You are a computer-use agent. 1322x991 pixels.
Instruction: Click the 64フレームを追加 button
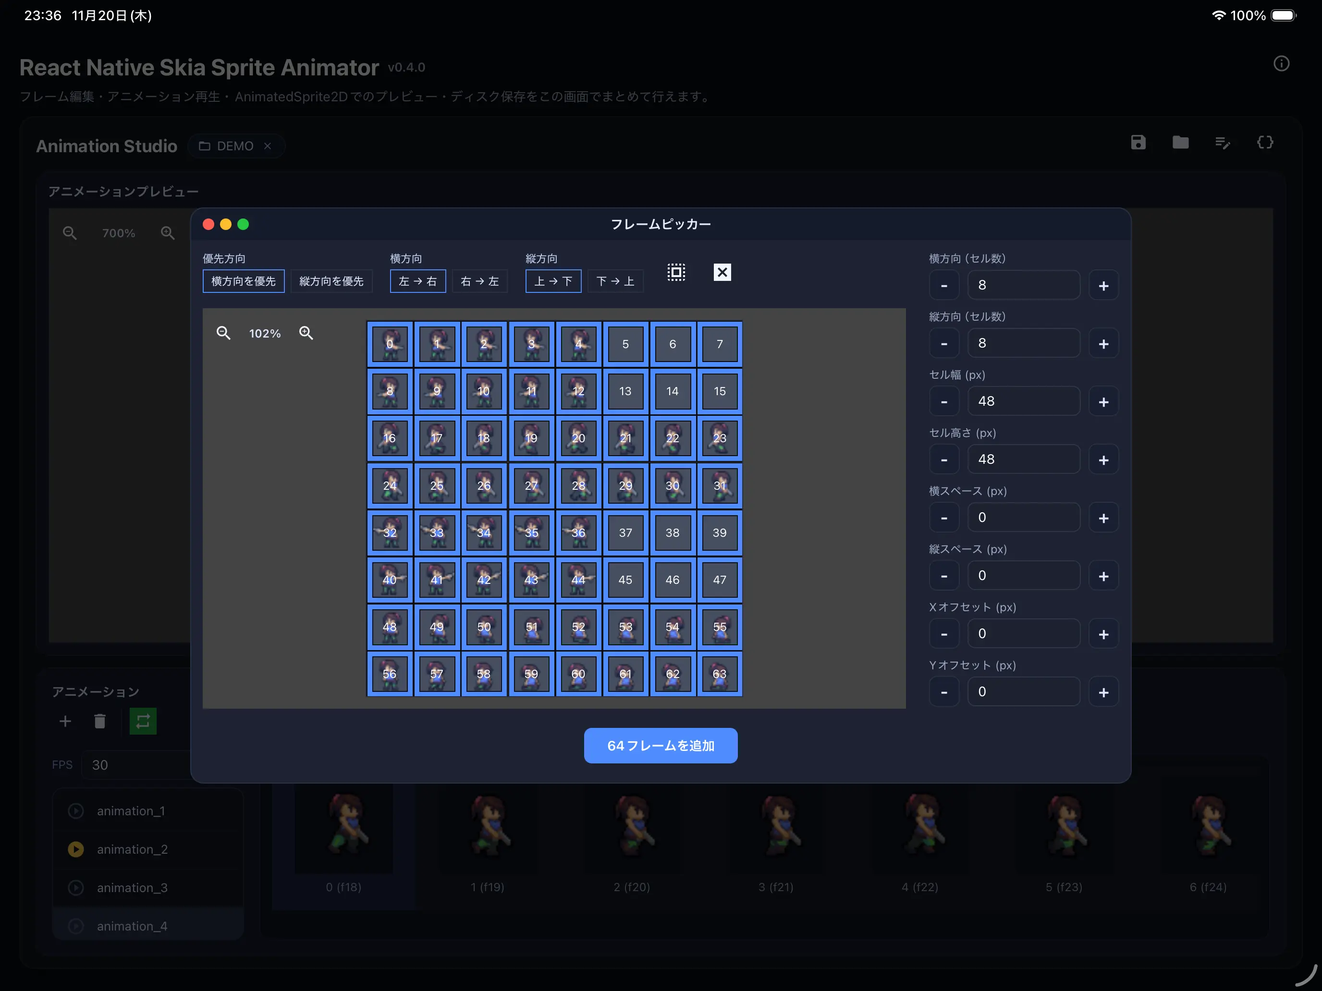(661, 746)
